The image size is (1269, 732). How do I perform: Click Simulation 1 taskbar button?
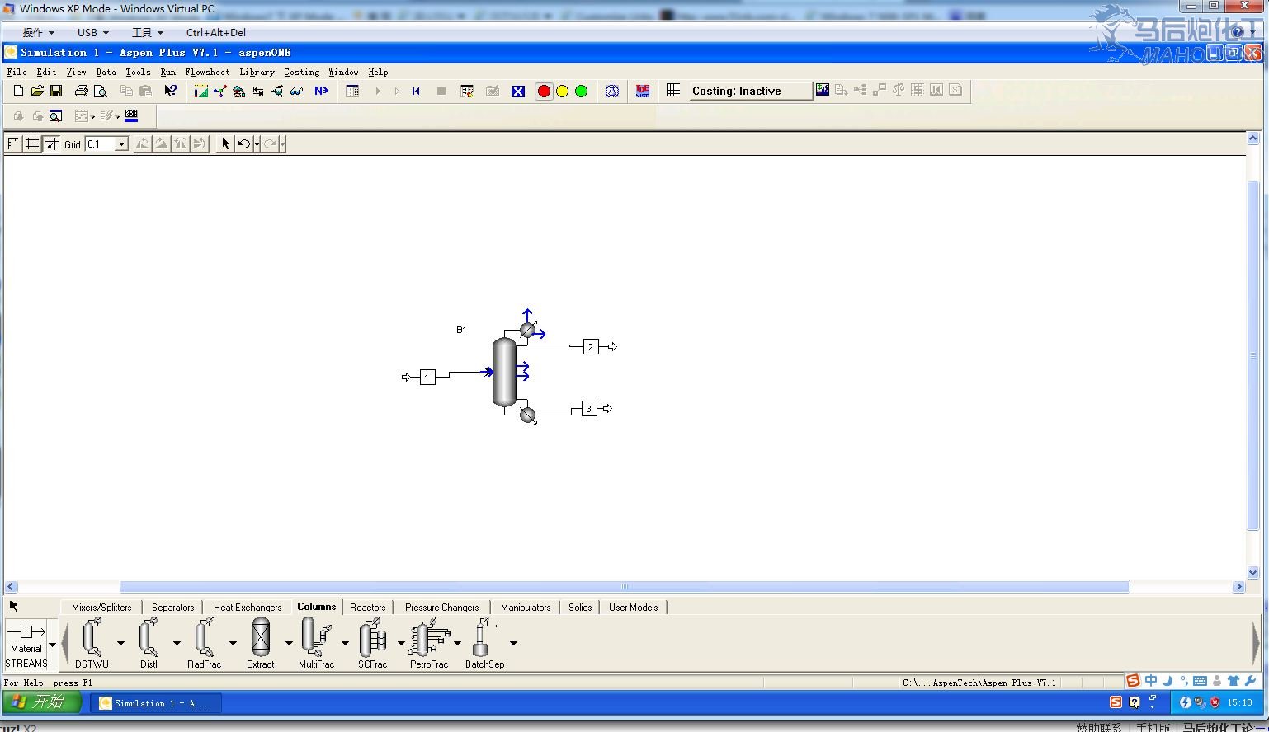click(154, 703)
